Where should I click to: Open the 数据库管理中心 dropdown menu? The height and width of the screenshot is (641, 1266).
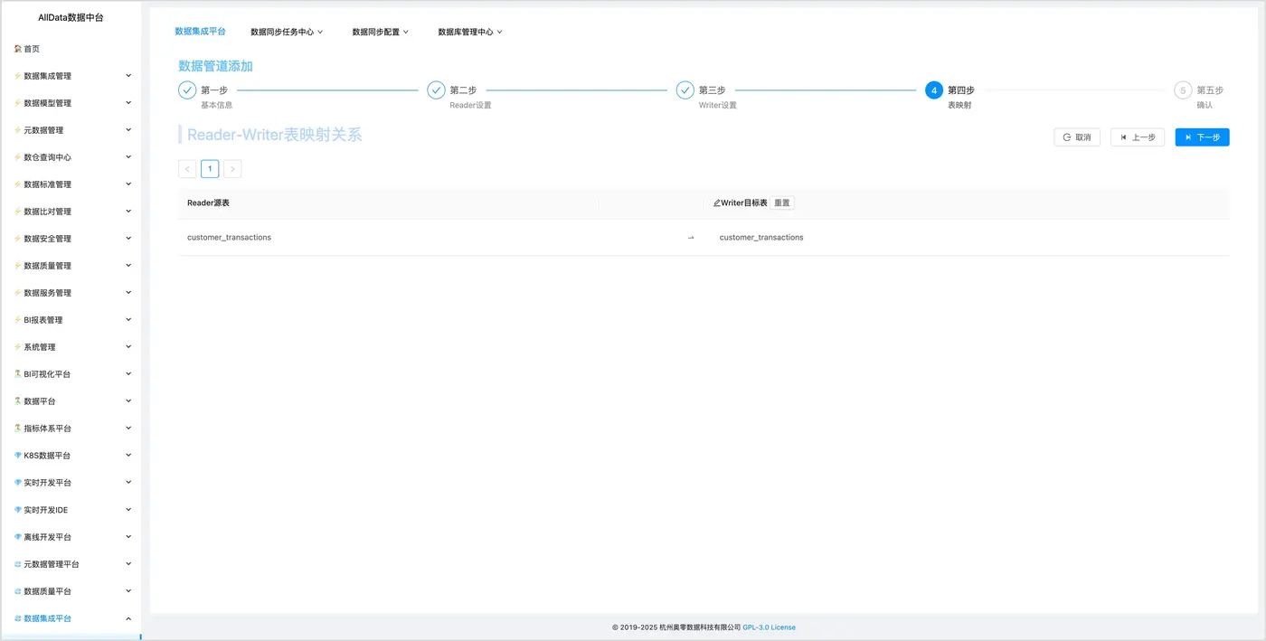point(470,32)
